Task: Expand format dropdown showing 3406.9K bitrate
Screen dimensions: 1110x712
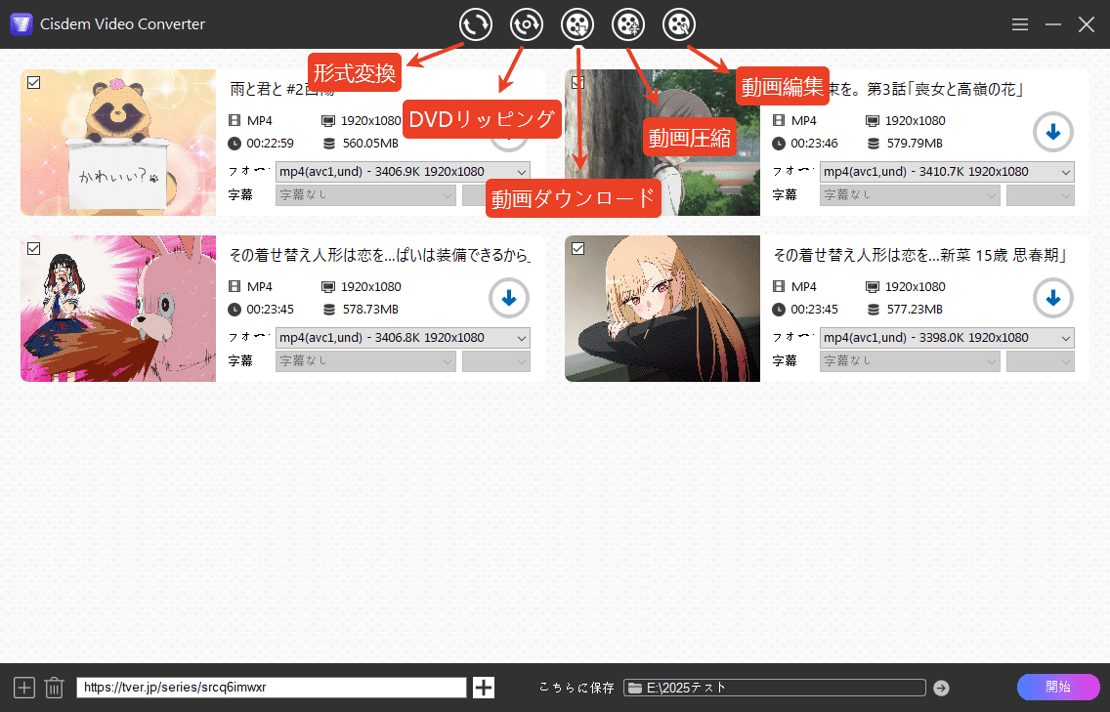Action: [403, 172]
